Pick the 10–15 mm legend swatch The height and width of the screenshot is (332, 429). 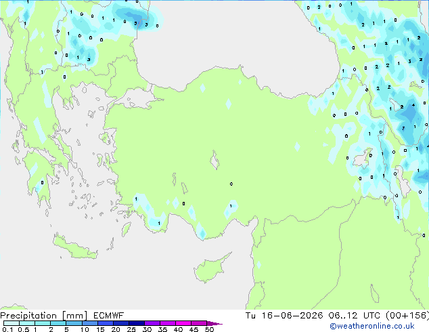89,323
